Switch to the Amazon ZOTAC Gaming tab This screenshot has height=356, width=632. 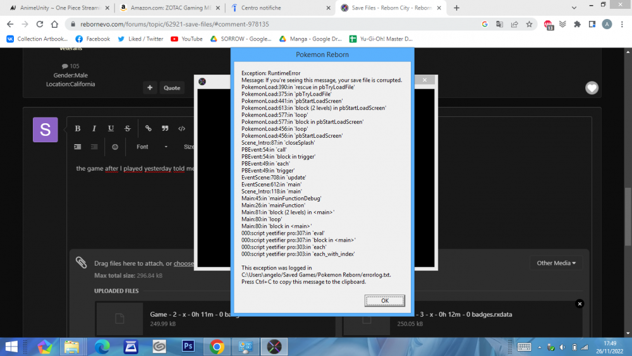point(171,8)
